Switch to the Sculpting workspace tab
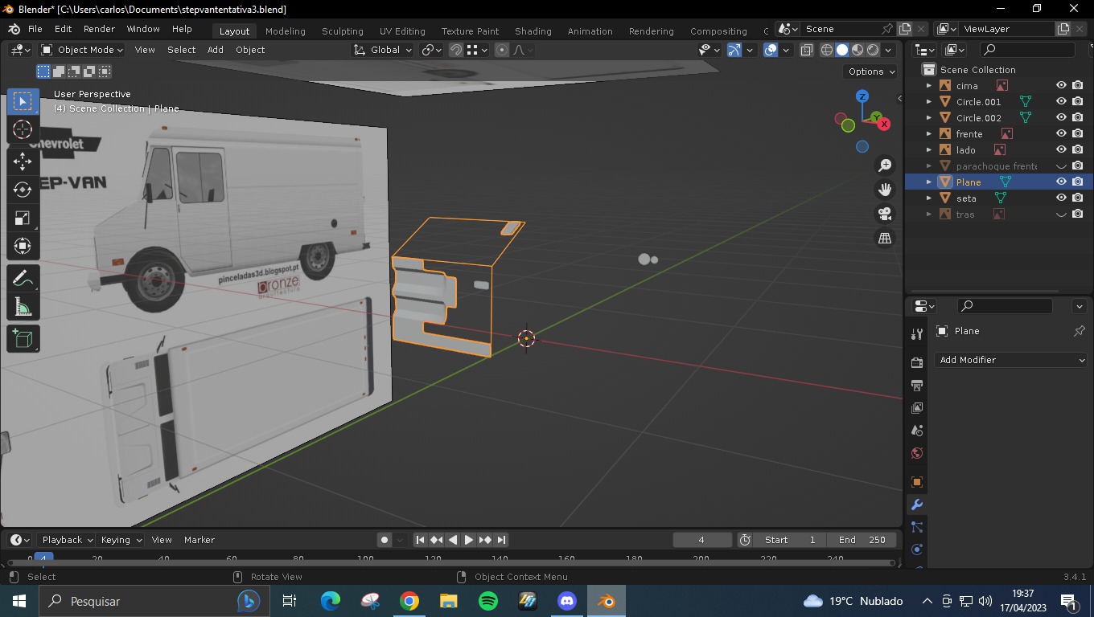Viewport: 1094px width, 617px height. point(342,31)
